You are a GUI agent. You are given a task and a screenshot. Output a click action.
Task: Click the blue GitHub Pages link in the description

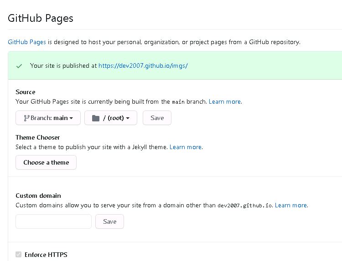(x=27, y=42)
